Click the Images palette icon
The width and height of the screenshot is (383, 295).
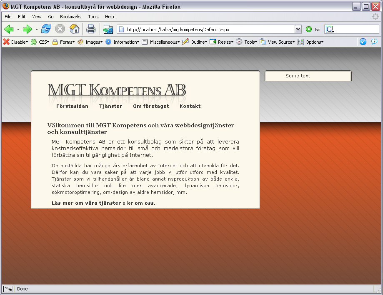[x=80, y=42]
